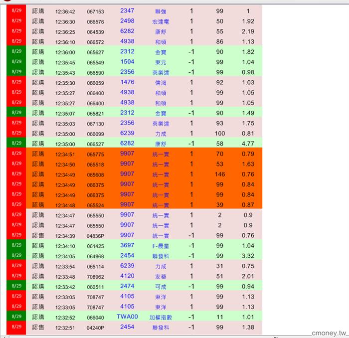Screen dimensions: 349x338
Task: Click price value 2.19
Action: pos(248,31)
